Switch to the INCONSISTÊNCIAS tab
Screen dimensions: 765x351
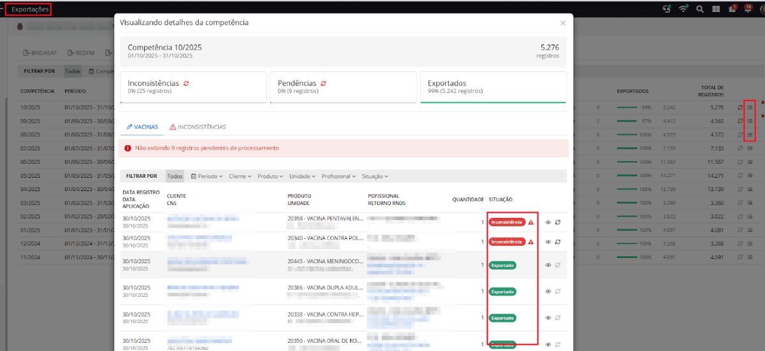[x=198, y=127]
